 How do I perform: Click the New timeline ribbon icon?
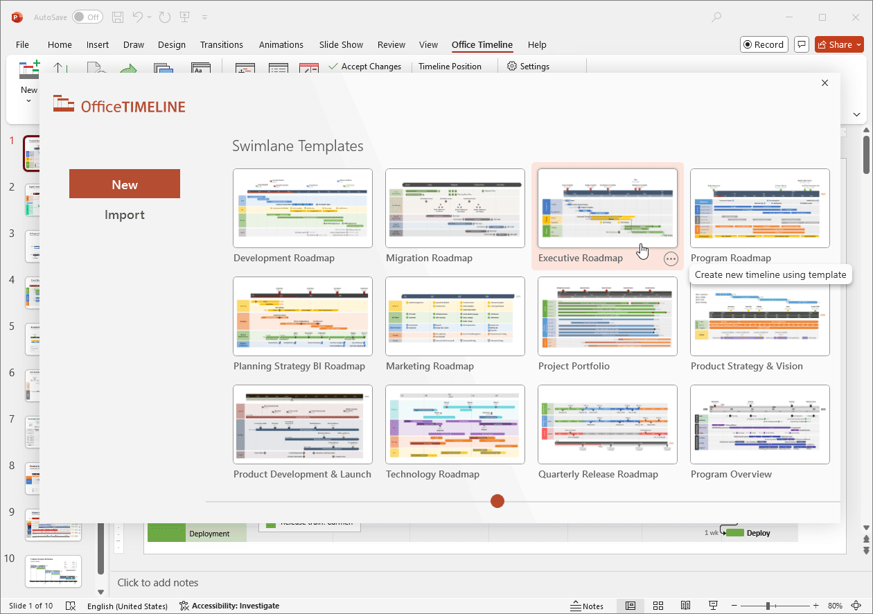29,71
